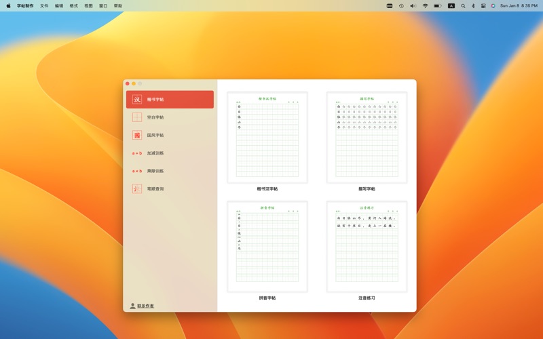Open the a + b 加减训练 icon
Image resolution: width=543 pixels, height=339 pixels.
point(137,153)
